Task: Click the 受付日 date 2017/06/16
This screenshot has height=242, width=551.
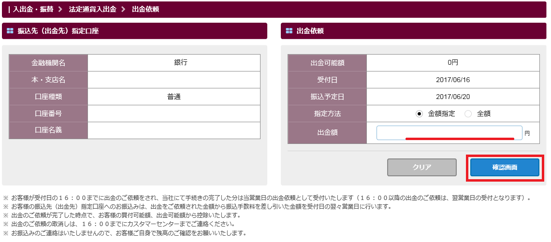Action: pos(453,80)
